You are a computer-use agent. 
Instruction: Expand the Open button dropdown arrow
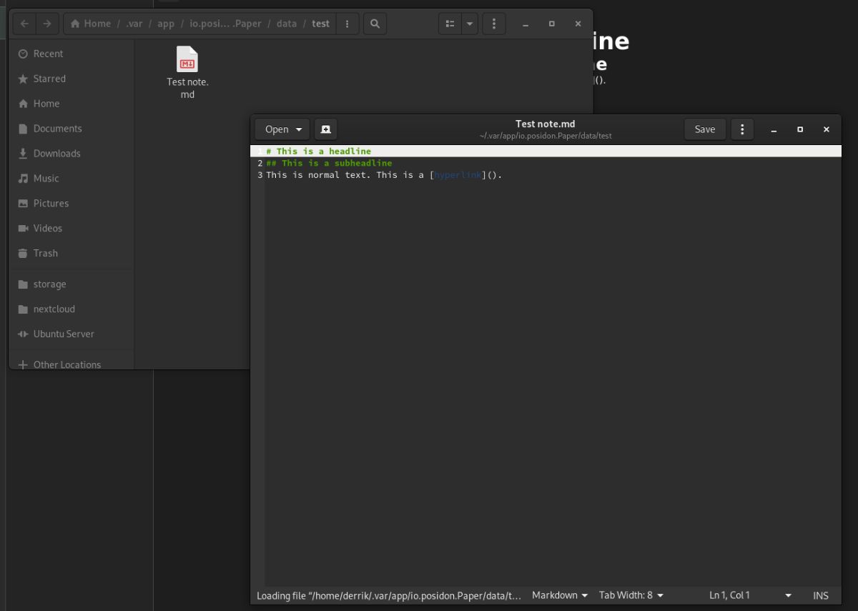click(x=298, y=129)
